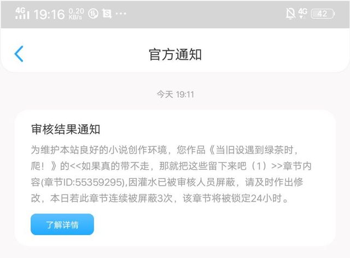Tap the 19:16 clock in status bar

tap(49, 14)
